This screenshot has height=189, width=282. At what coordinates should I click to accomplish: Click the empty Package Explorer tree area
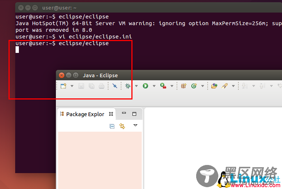coord(100,160)
